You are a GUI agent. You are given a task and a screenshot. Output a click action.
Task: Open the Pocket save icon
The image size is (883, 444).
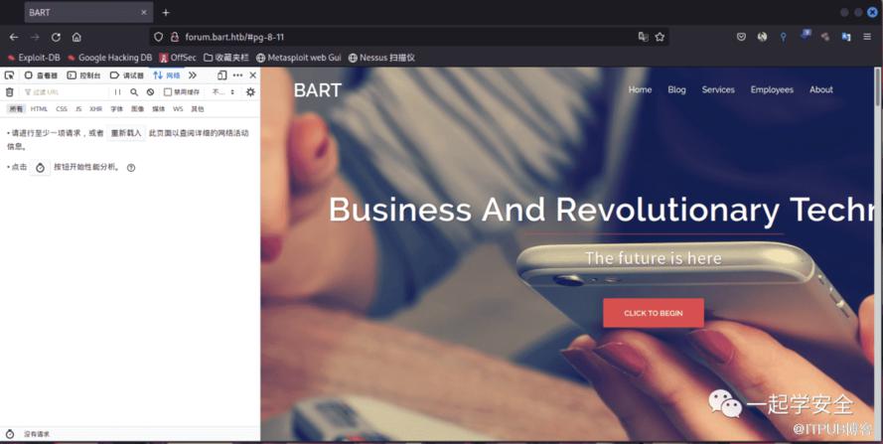[741, 37]
